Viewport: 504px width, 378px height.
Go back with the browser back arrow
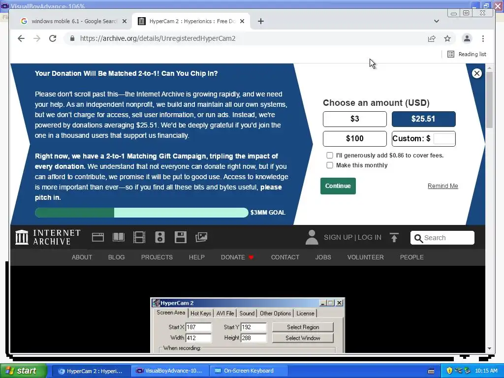[x=21, y=38]
